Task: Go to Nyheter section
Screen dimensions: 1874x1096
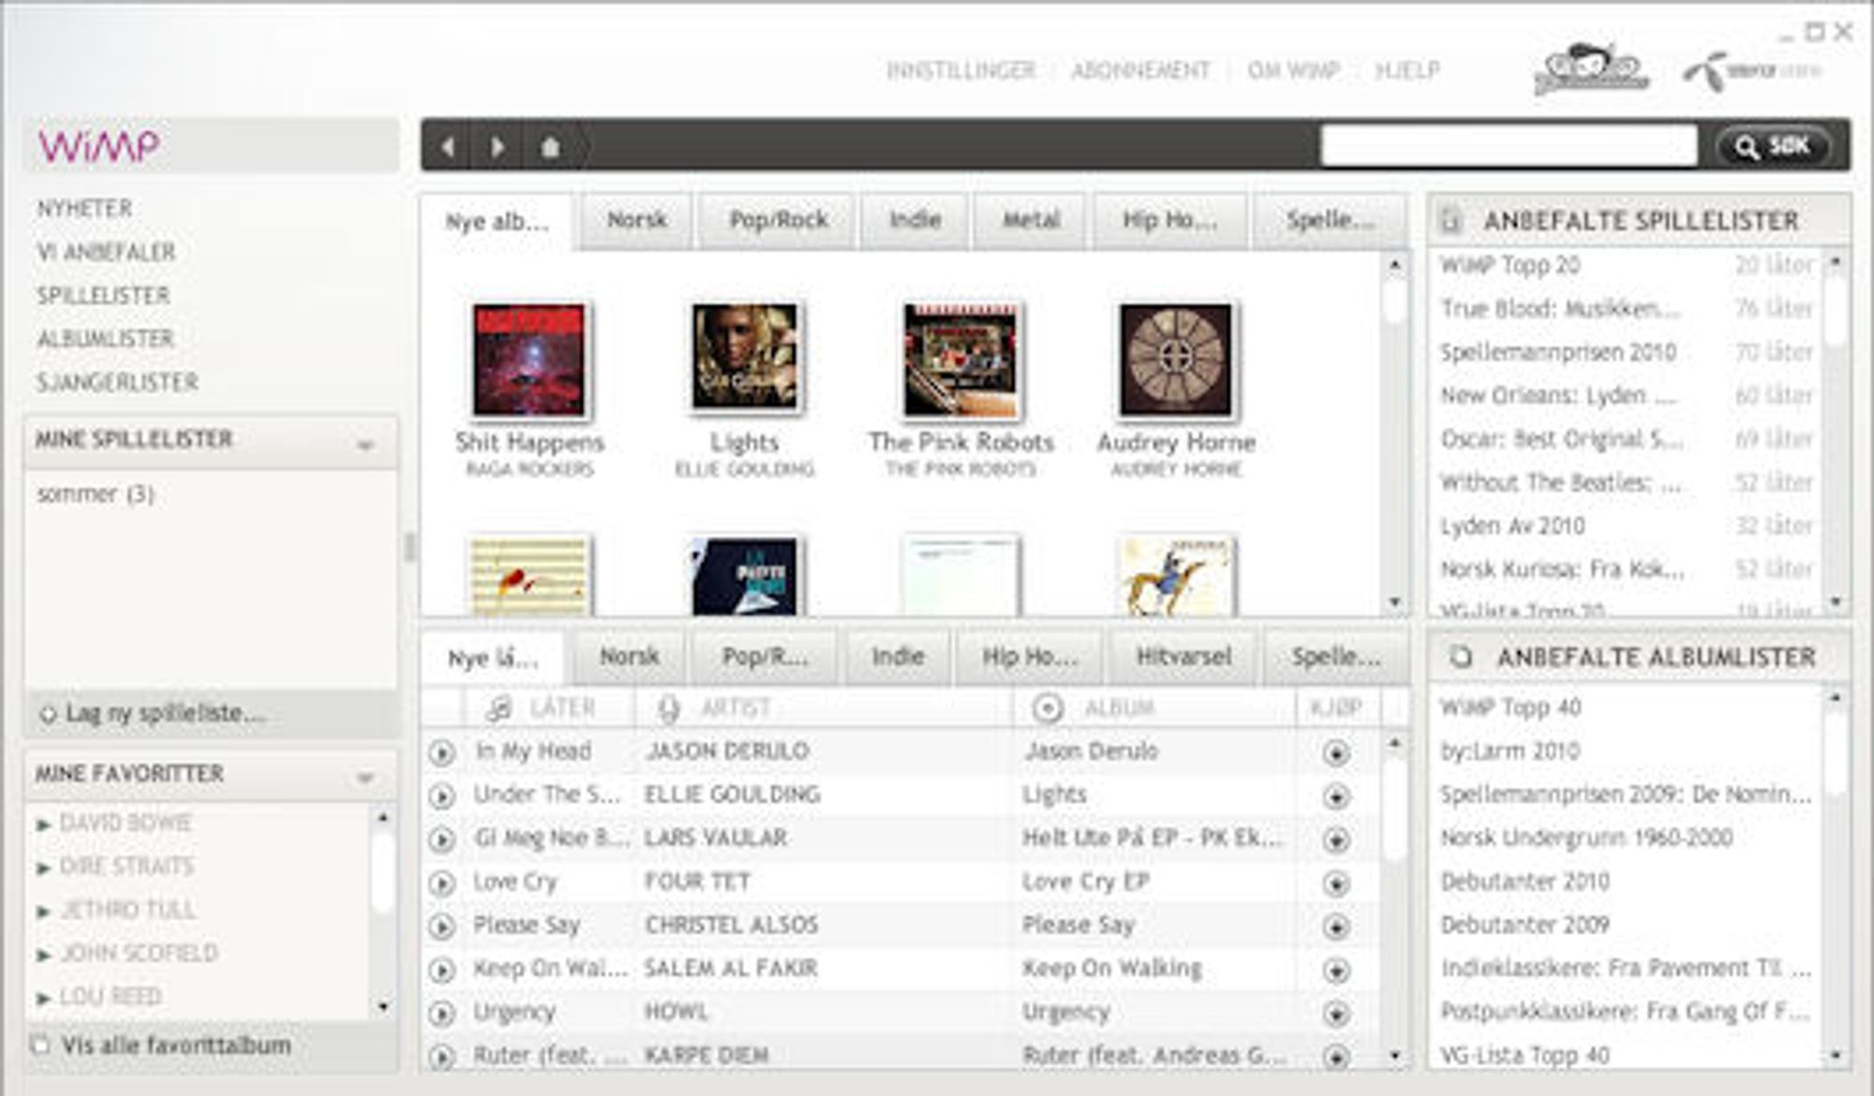Action: pyautogui.click(x=84, y=209)
